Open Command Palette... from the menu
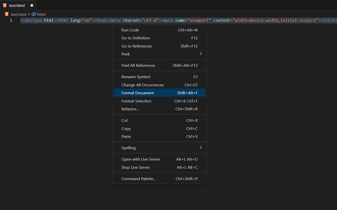 [x=160, y=179]
